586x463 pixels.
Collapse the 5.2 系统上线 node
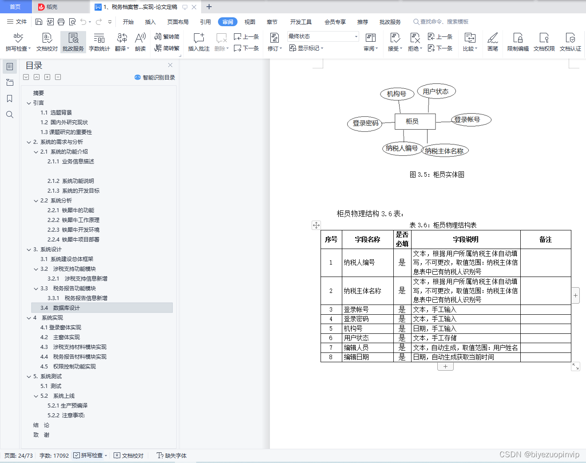click(x=36, y=396)
